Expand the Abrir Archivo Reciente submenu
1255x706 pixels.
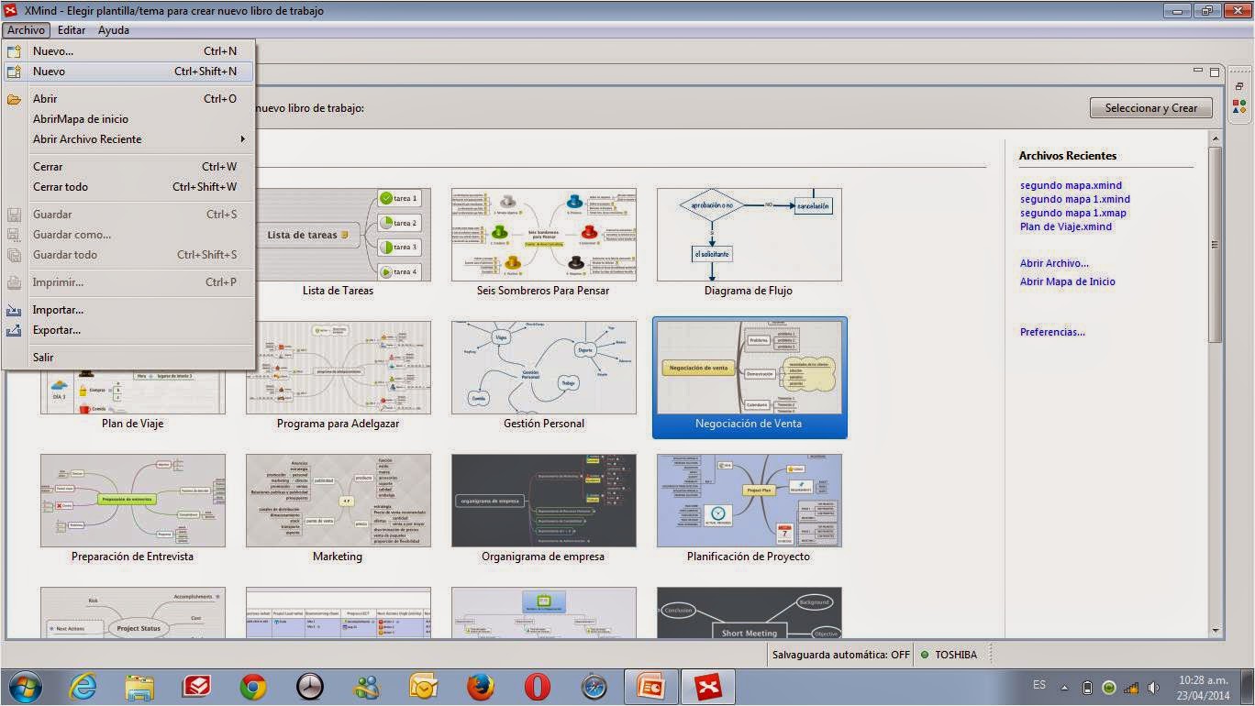(87, 138)
